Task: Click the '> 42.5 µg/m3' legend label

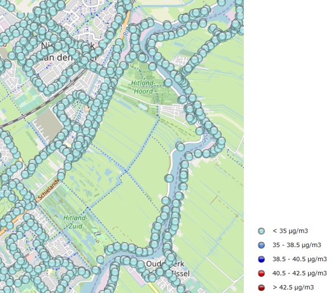Action: 293,287
